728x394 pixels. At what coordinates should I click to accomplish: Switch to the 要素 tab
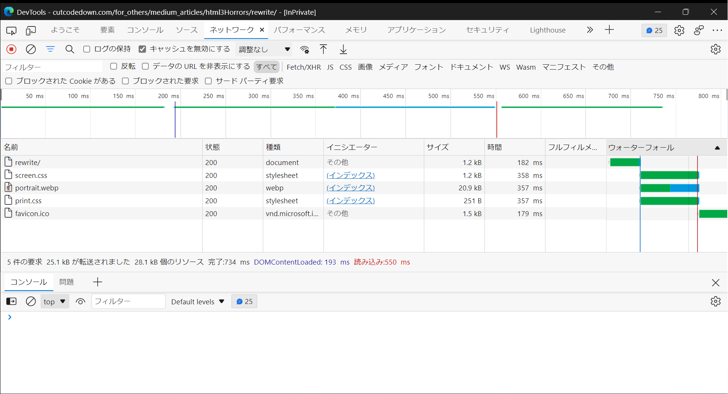[x=107, y=30]
